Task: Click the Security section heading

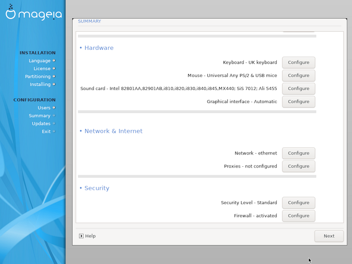Action: 97,188
